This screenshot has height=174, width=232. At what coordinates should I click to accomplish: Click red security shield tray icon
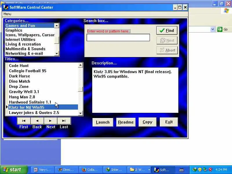(x=210, y=170)
